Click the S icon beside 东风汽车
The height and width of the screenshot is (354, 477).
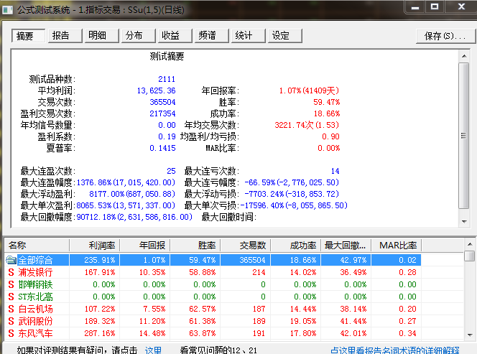point(11,333)
